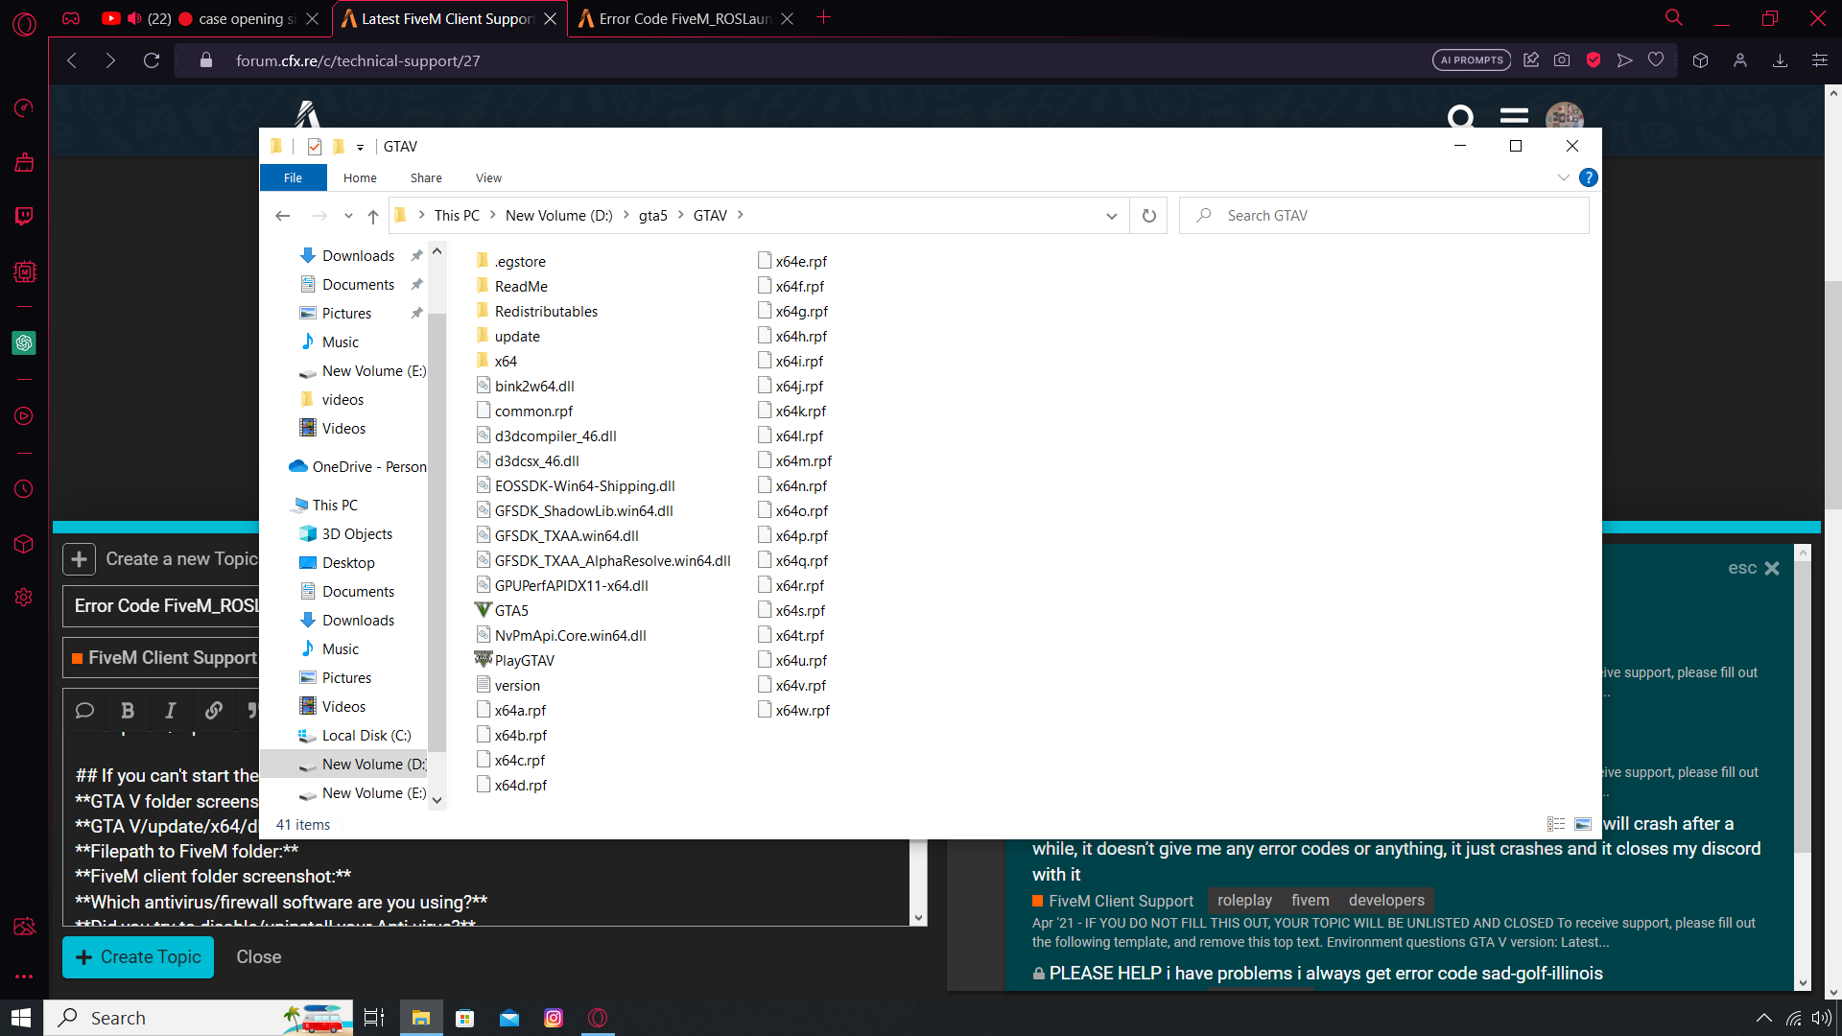Screen dimensions: 1842x1036
Task: Open the address bar folder history dropdown
Action: click(1112, 216)
